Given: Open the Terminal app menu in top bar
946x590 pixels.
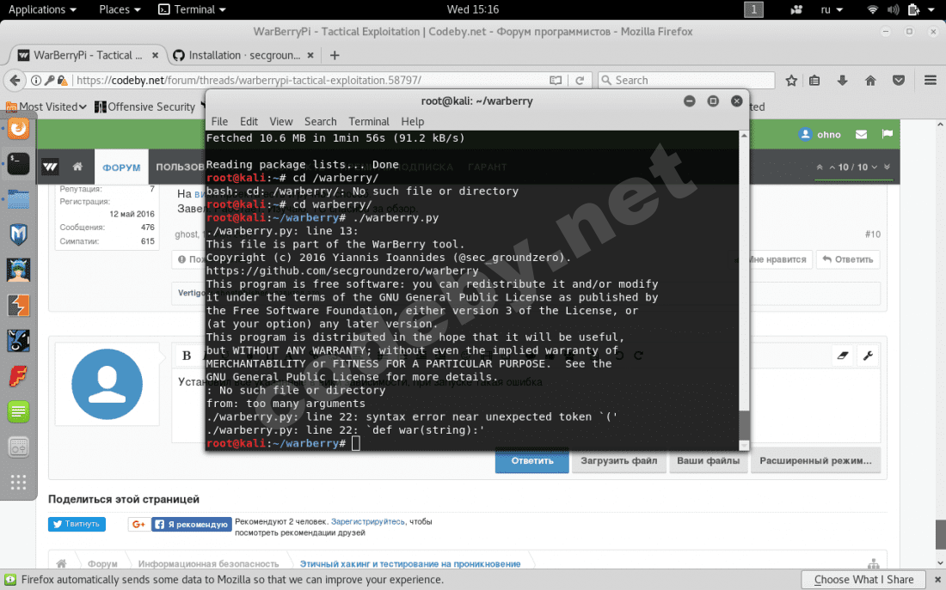Looking at the screenshot, I should tap(192, 9).
